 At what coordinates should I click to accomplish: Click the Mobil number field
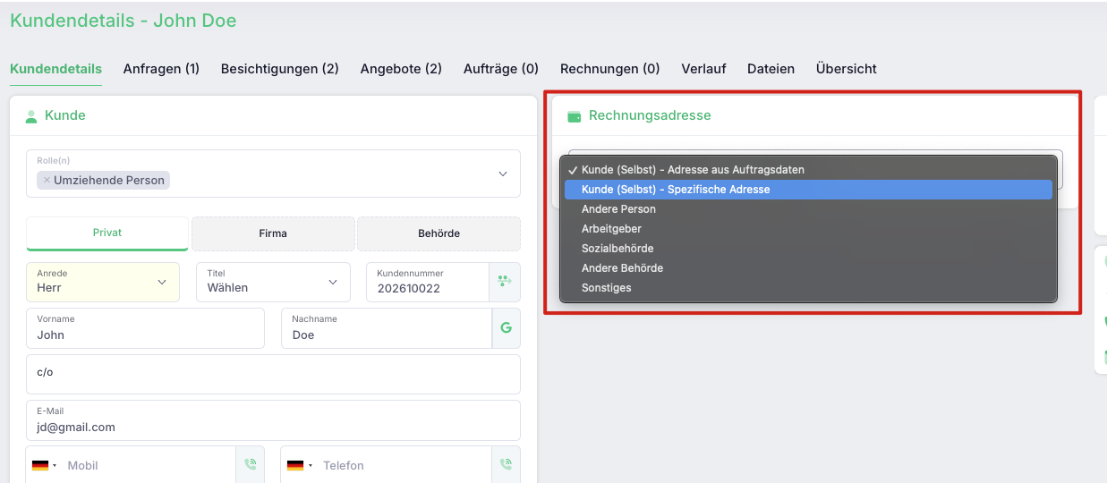tap(148, 465)
